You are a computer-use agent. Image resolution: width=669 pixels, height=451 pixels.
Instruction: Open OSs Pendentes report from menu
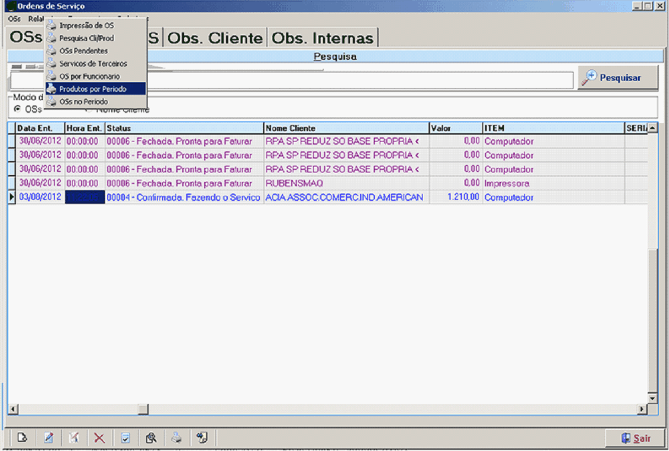[83, 51]
